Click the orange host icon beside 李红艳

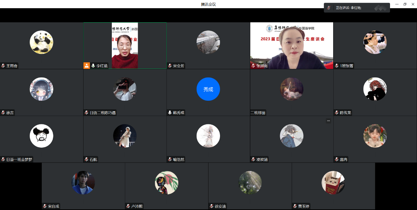point(87,66)
